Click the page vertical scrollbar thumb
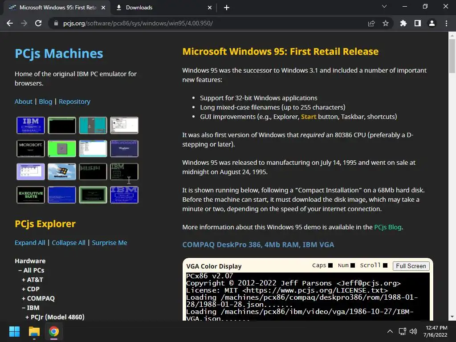 452,56
